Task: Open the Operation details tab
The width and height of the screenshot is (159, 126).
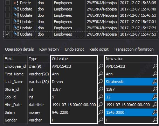Action: (19, 49)
